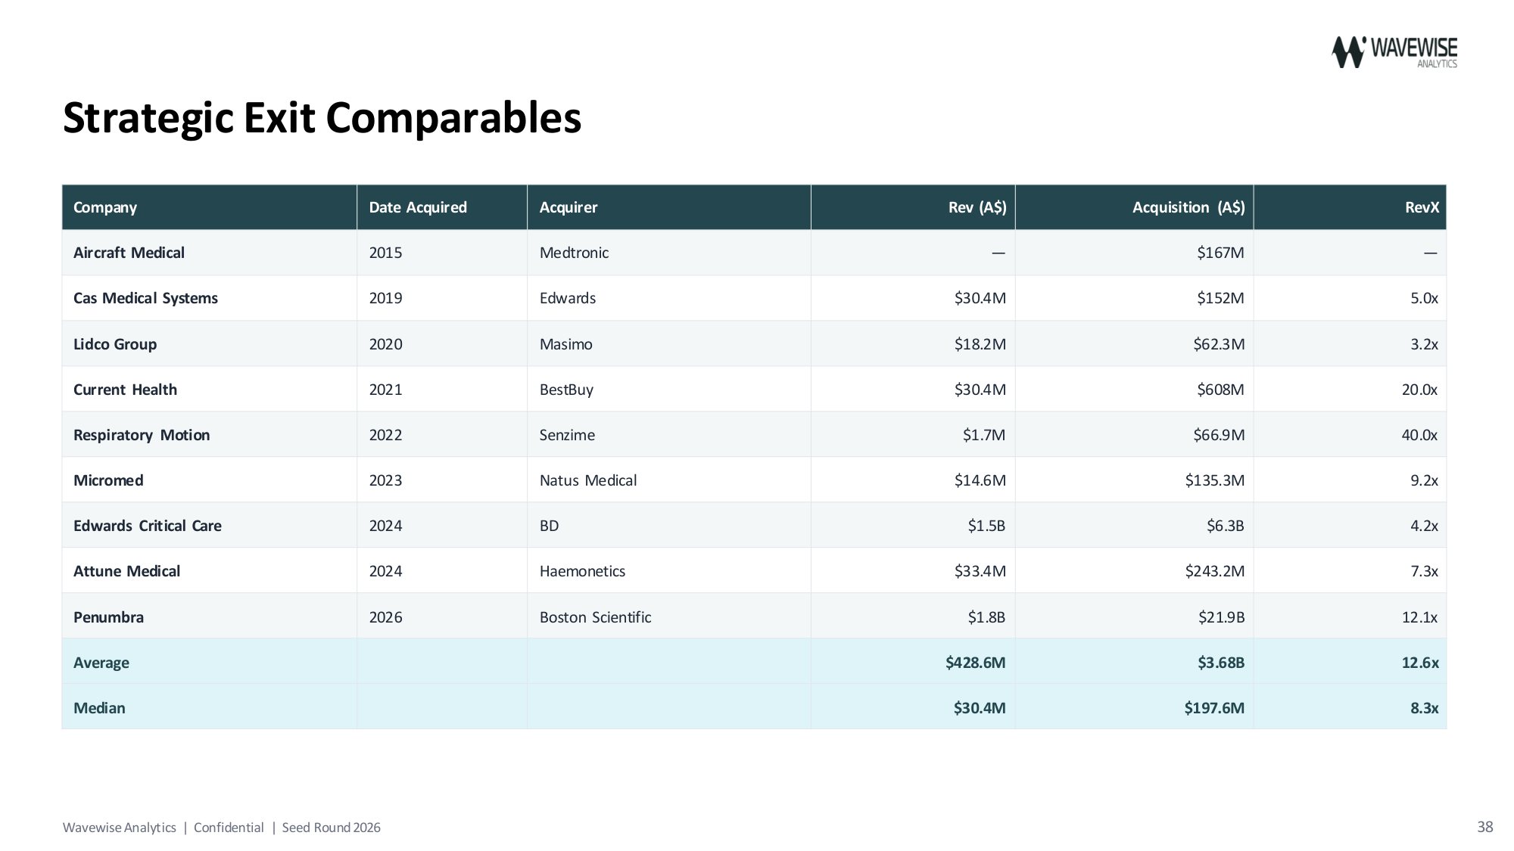
Task: Select the median revenue value '$30.4M'
Action: pyautogui.click(x=980, y=708)
